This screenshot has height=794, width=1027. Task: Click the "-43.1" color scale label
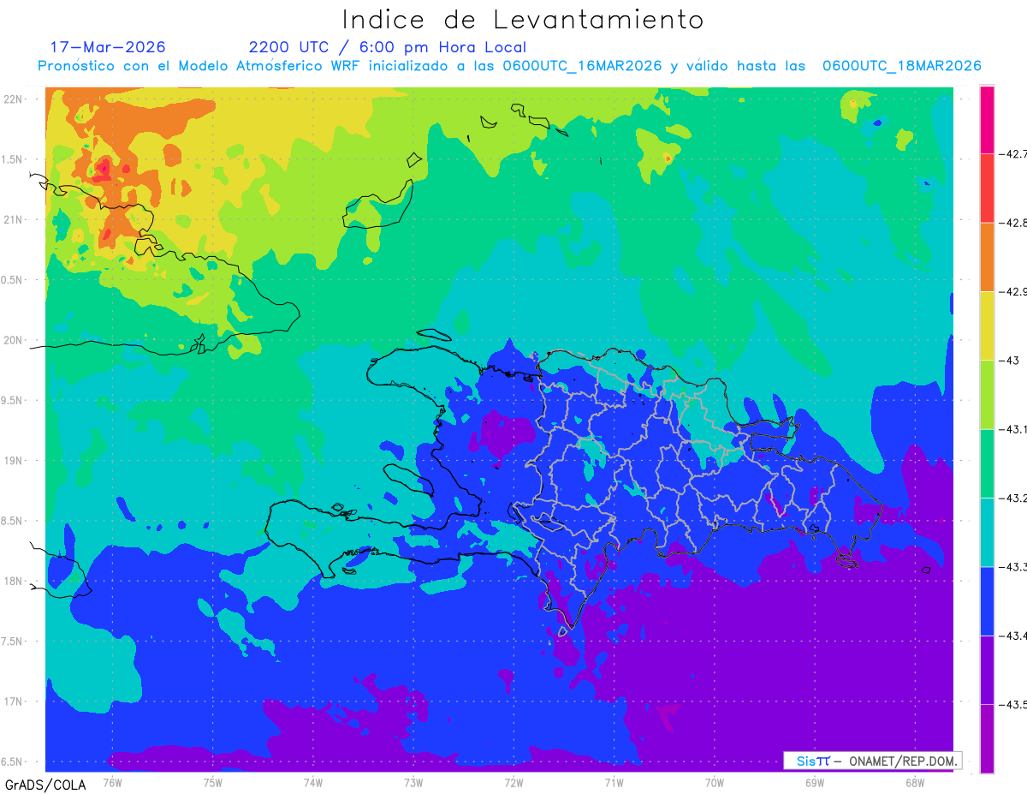coord(1012,429)
